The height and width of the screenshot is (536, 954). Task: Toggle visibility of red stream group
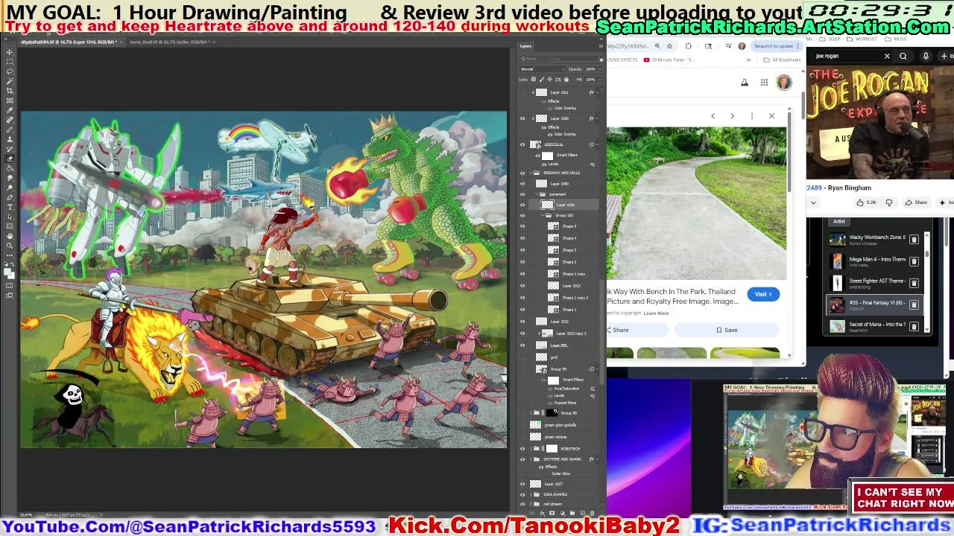(522, 504)
